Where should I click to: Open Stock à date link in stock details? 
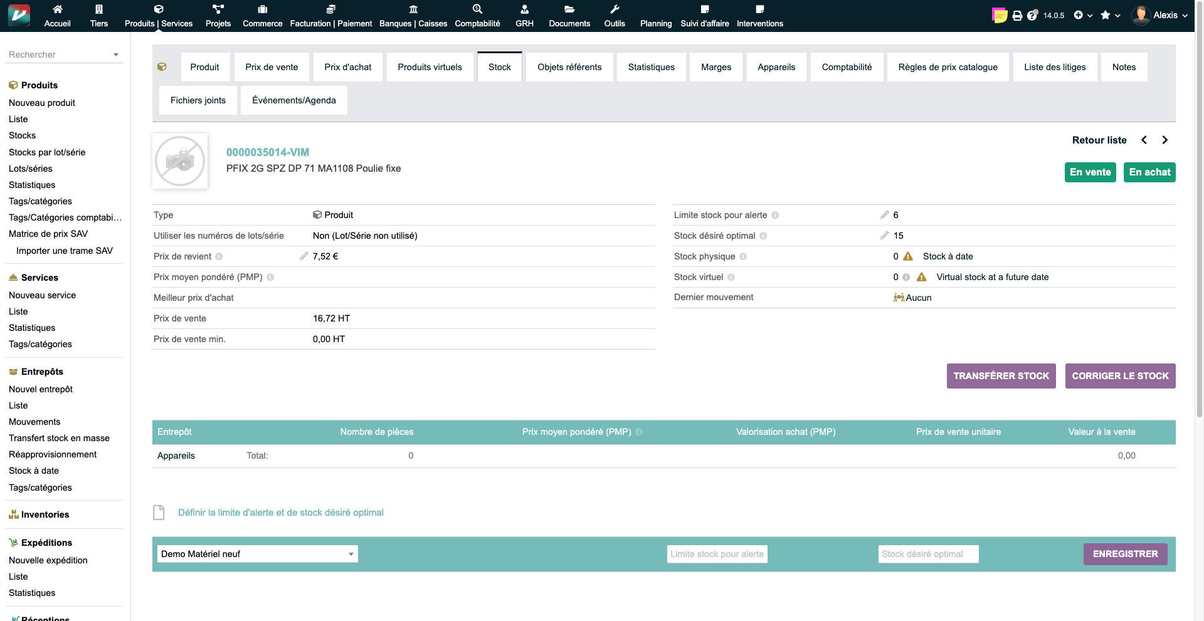pos(948,256)
